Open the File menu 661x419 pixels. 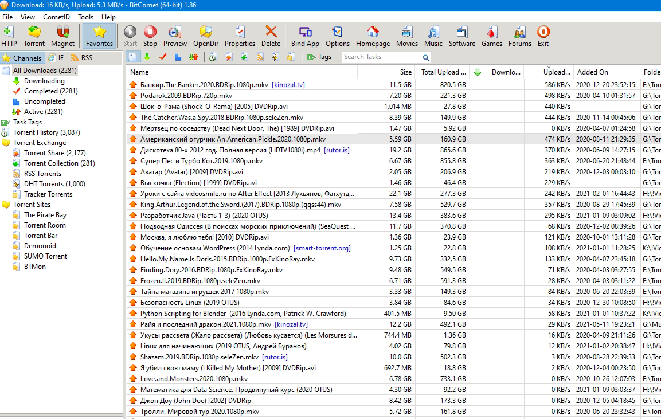7,17
